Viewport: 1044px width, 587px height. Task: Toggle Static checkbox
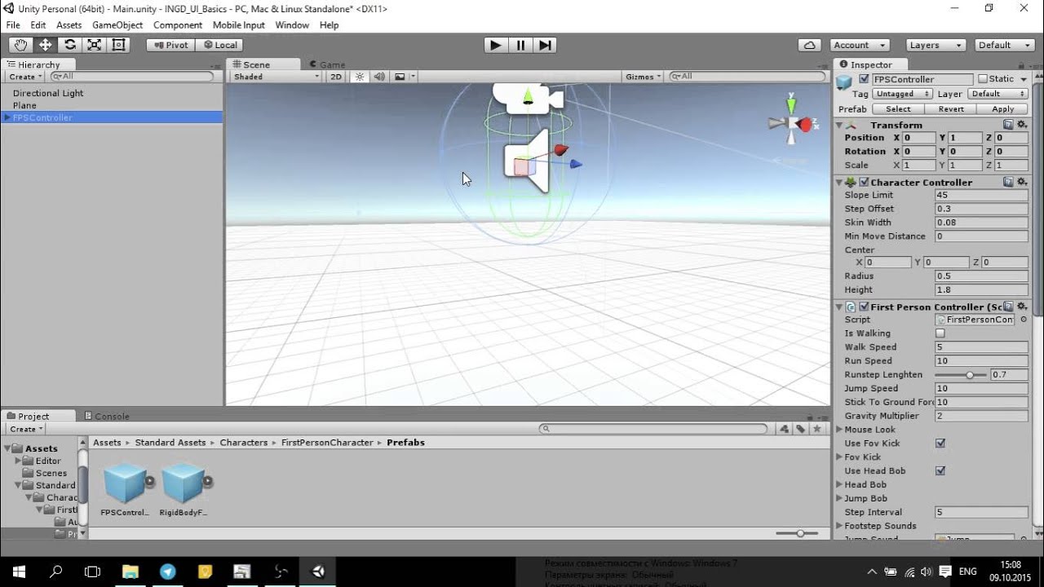983,79
